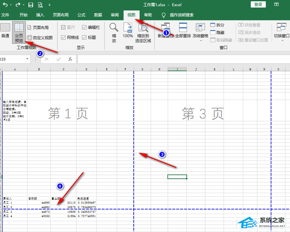Select column A header

[x=15, y=69]
